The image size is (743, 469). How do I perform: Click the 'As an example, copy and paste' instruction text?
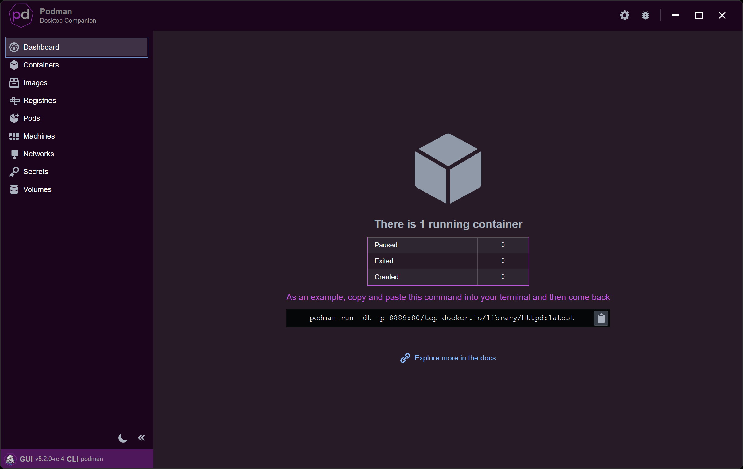(x=448, y=297)
